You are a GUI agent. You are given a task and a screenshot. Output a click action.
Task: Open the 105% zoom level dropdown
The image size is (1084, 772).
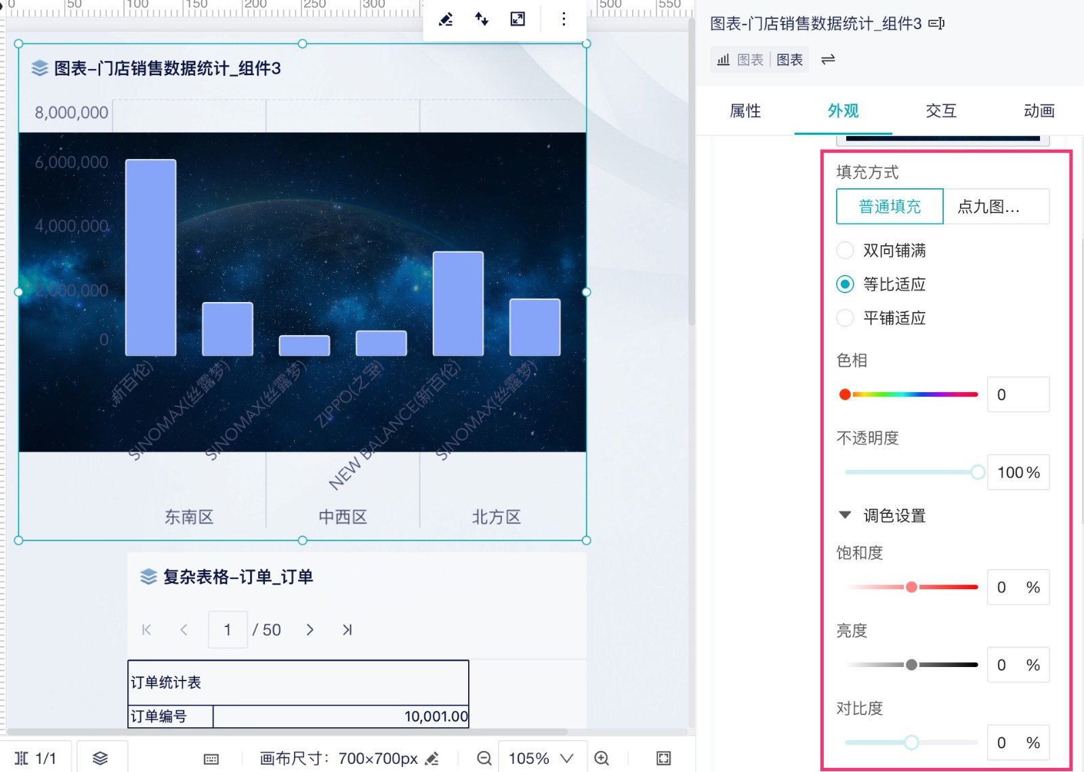pyautogui.click(x=543, y=758)
